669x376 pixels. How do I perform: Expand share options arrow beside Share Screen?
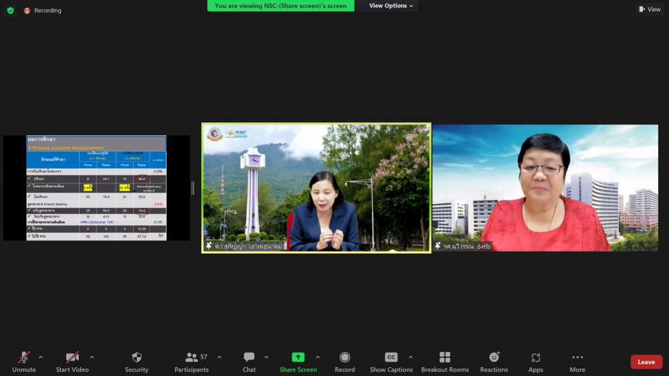(x=317, y=357)
